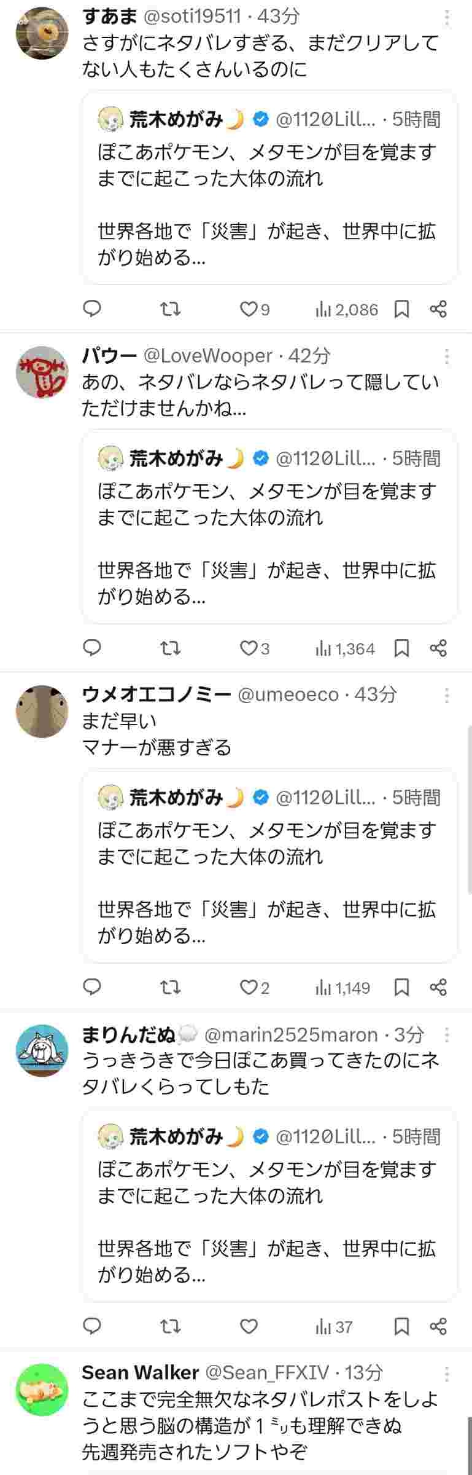Open more options on すあま's post

[x=447, y=18]
